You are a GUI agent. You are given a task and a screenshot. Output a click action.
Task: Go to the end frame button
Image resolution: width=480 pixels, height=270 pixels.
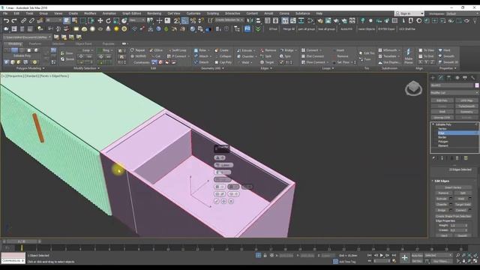tap(394, 255)
